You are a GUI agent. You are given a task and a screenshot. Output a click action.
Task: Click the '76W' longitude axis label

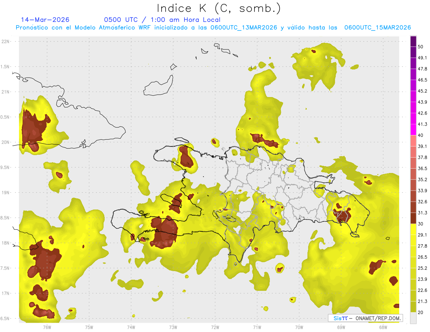tap(47, 327)
